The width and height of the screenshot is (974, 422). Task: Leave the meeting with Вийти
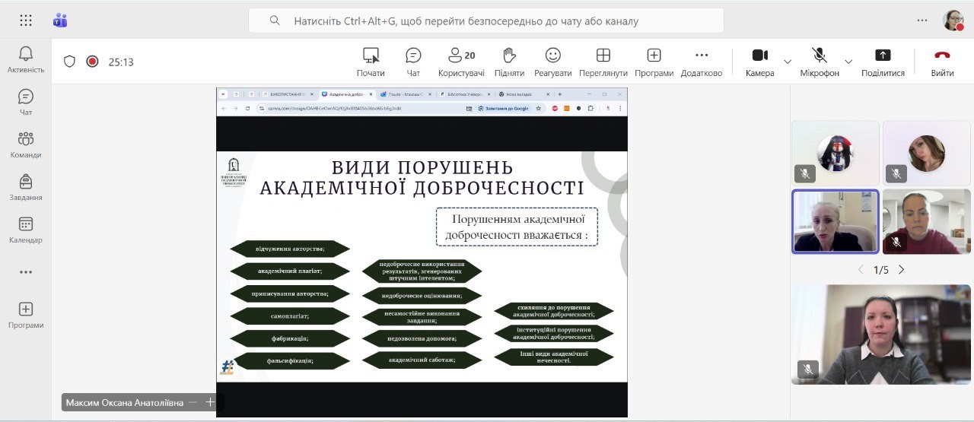click(x=942, y=62)
